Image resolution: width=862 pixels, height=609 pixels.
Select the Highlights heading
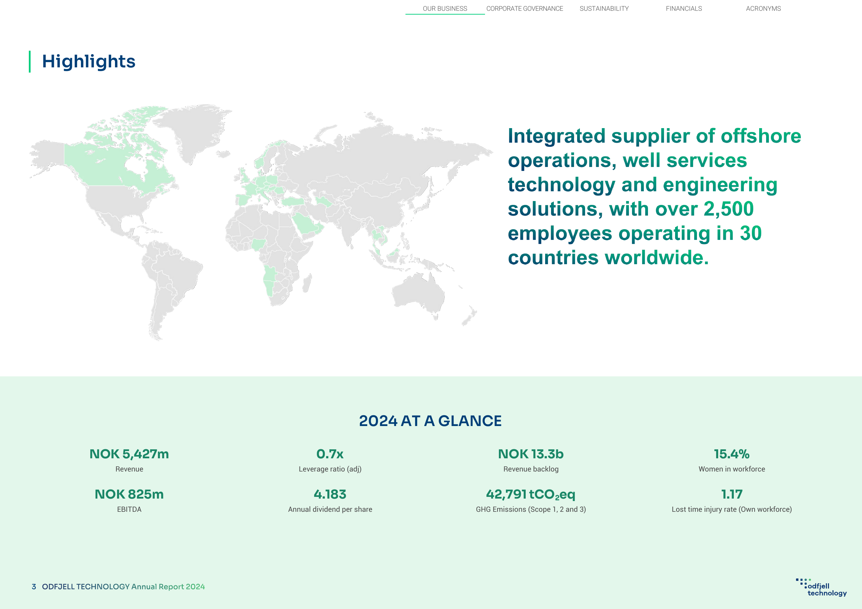(89, 61)
